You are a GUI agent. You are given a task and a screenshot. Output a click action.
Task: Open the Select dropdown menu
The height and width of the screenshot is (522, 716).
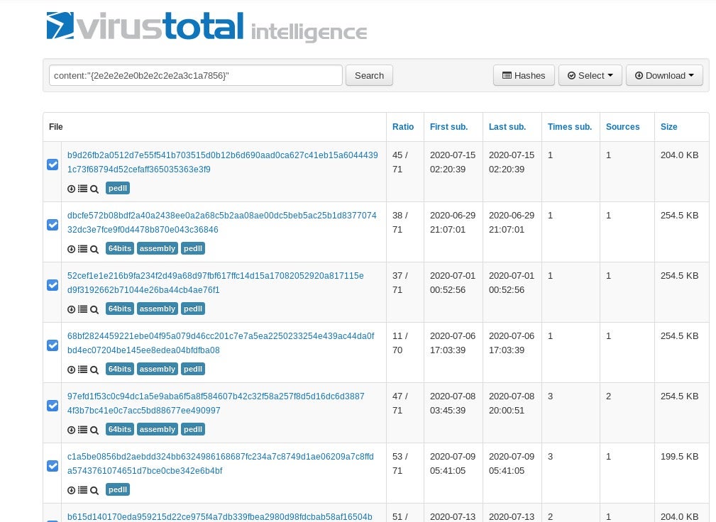coord(590,76)
